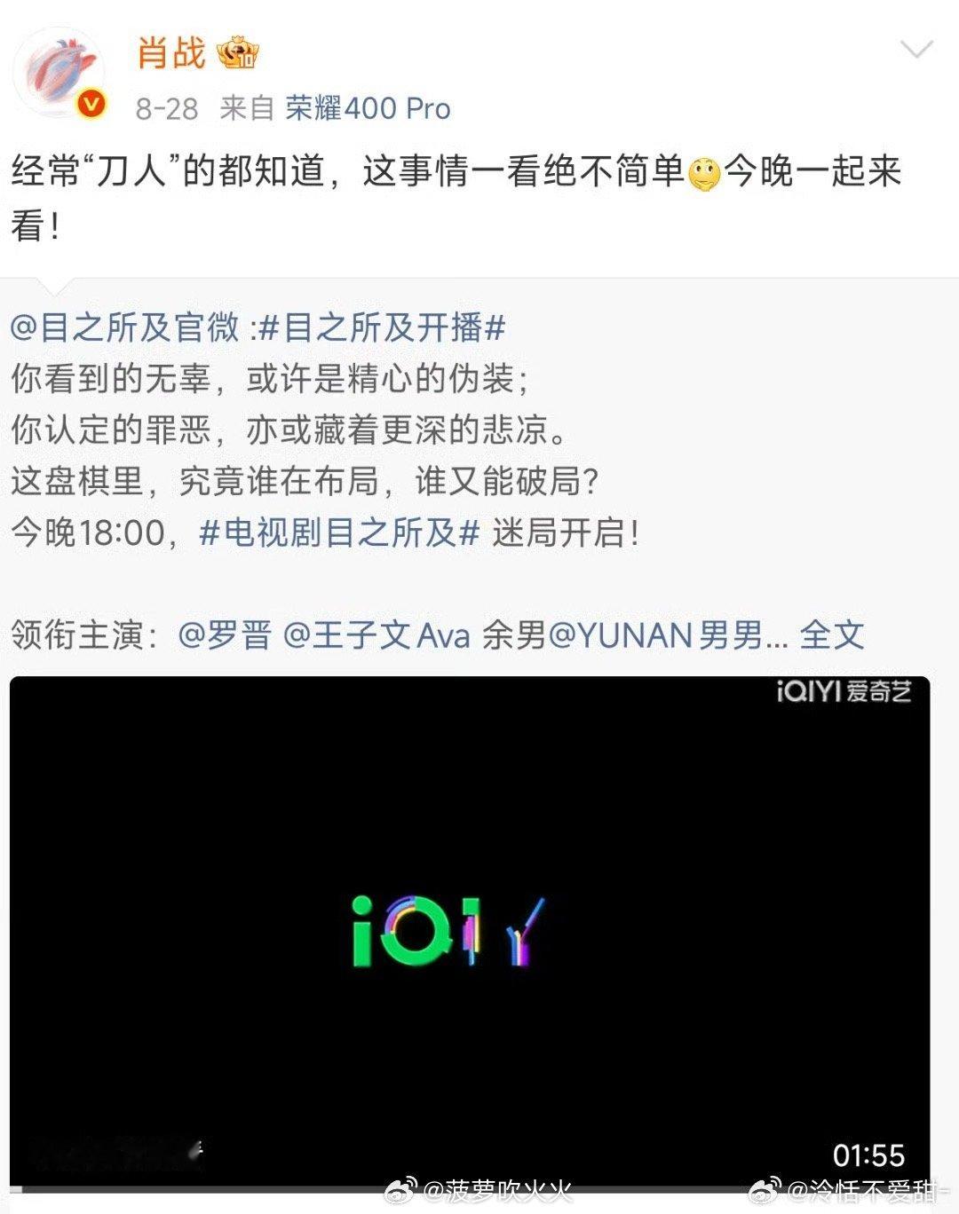Image resolution: width=959 pixels, height=1214 pixels.
Task: Expand the post options chevron at top right
Action: pyautogui.click(x=916, y=48)
